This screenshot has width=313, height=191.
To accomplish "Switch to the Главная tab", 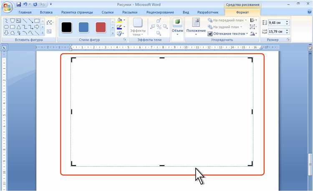I will tap(25, 12).
